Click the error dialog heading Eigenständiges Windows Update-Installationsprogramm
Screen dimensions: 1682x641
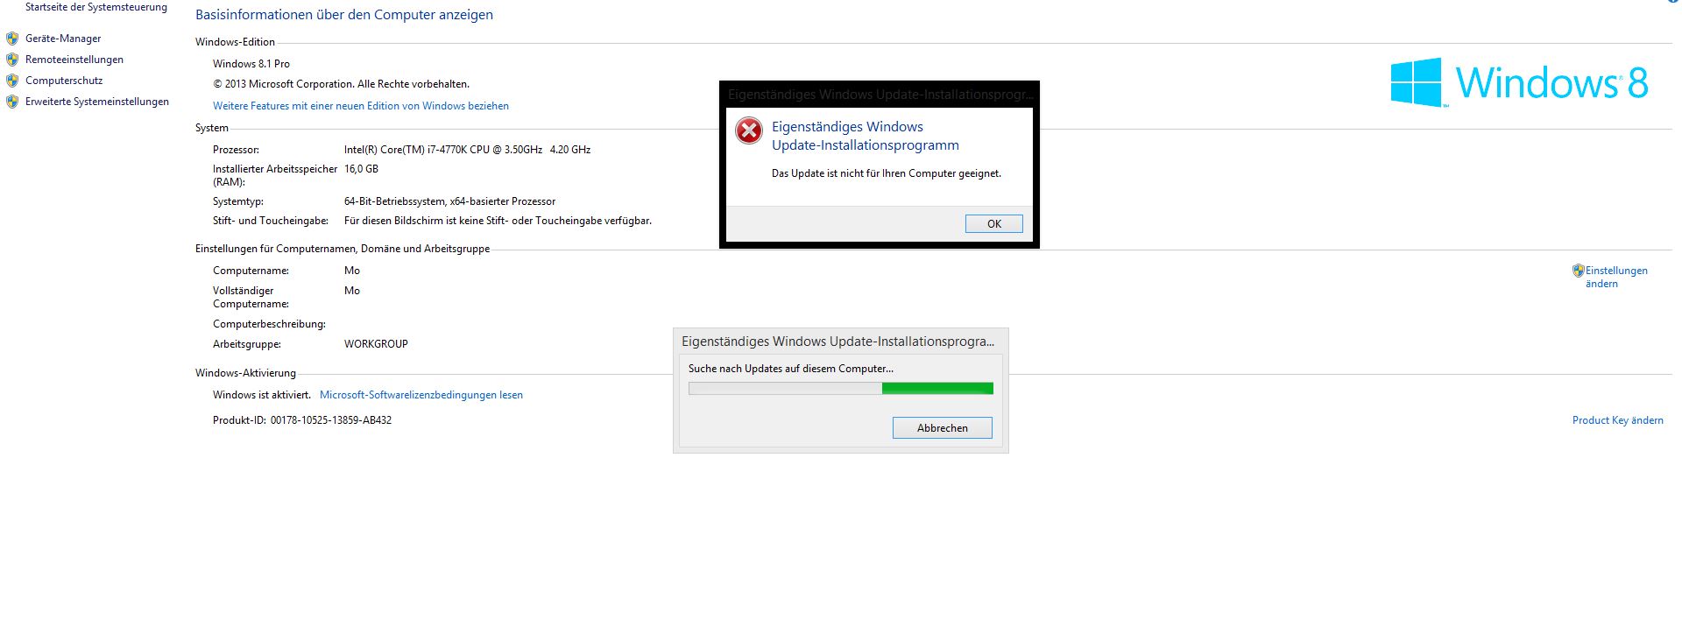pos(866,136)
